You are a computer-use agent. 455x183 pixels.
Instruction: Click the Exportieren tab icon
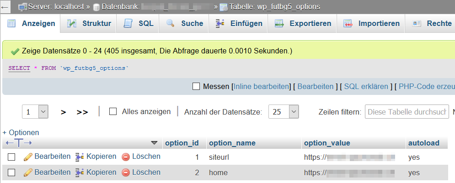coord(278,24)
